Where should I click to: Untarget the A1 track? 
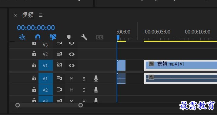pos(46,78)
